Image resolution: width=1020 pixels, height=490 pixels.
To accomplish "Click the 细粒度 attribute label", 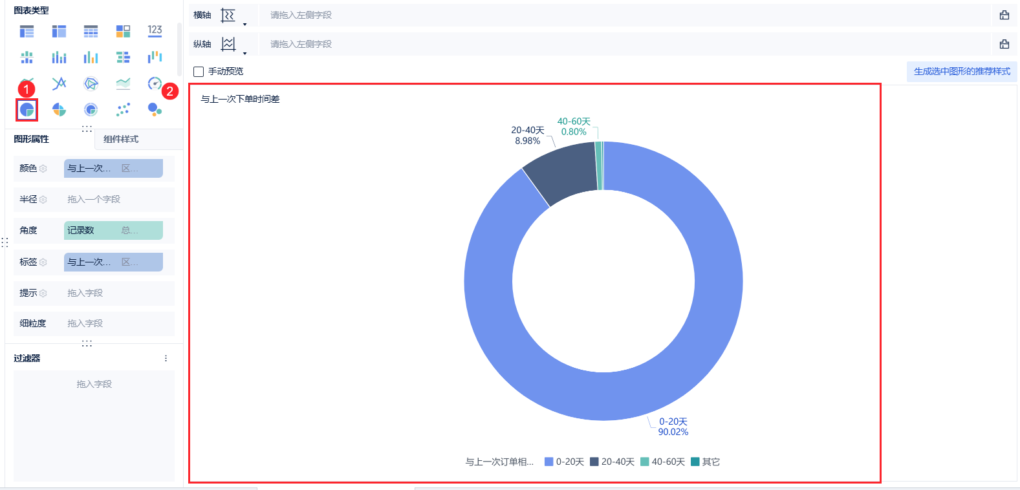I will [33, 323].
